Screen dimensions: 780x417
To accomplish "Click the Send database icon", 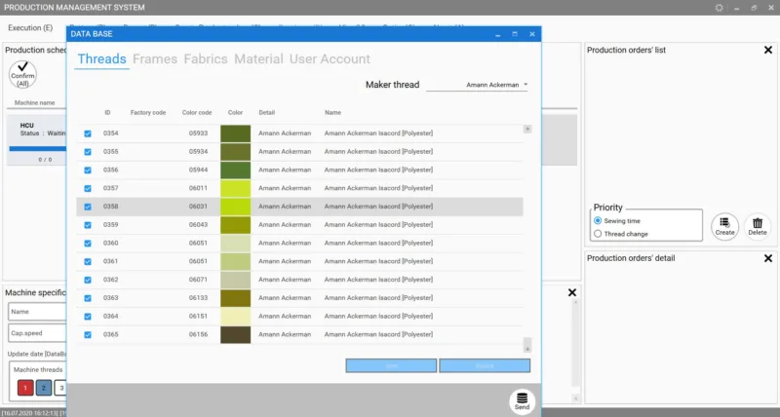I will [x=522, y=401].
